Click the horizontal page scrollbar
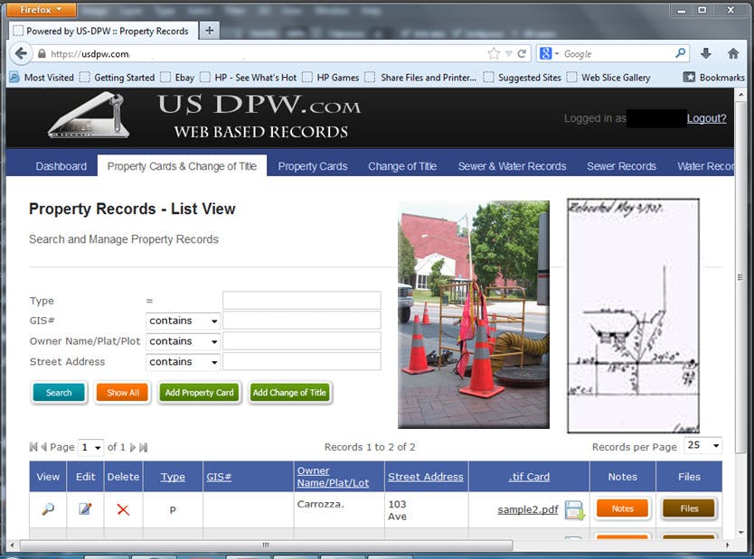 click(x=267, y=545)
